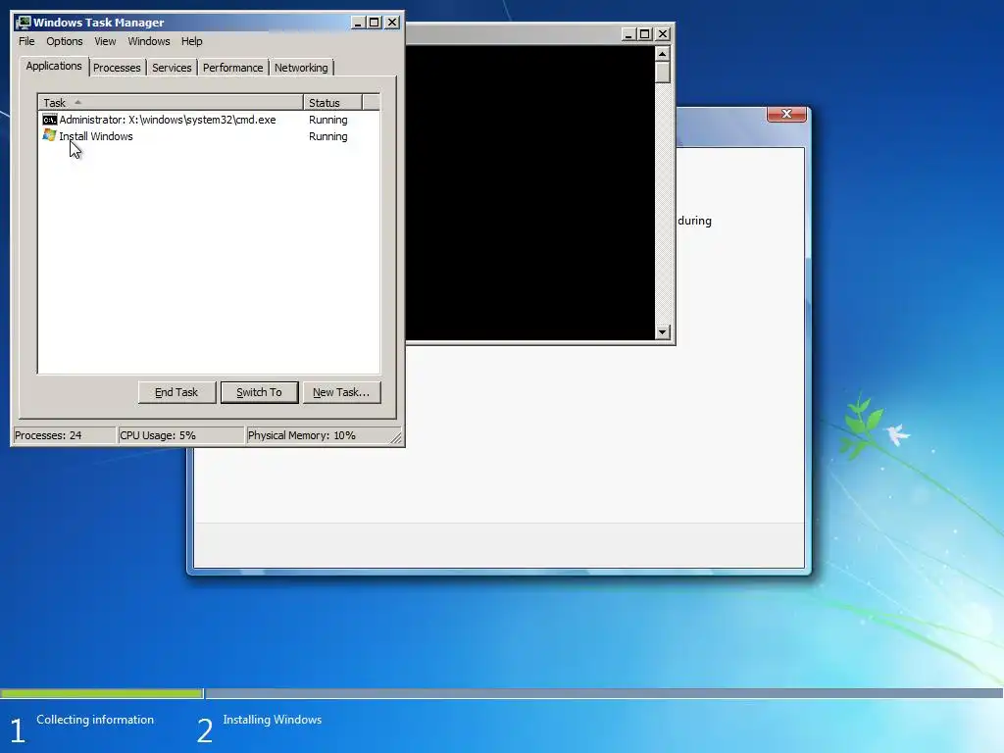Image resolution: width=1004 pixels, height=753 pixels.
Task: Click command prompt scrollbar up arrow
Action: 662,53
